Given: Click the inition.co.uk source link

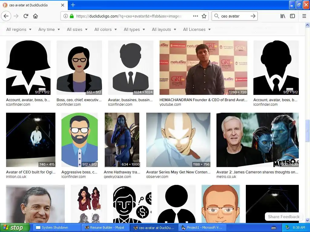Looking at the screenshot, I should [16, 177].
